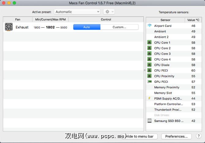Image resolution: width=205 pixels, height=143 pixels.
Task: Click the CPU Proximity chip icon
Action: [x=149, y=76]
